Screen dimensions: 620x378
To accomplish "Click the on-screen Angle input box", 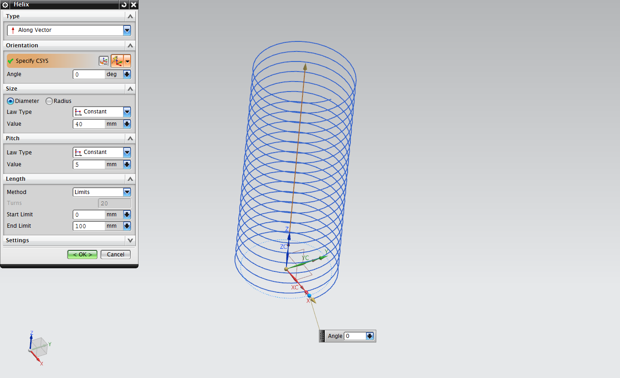I will [355, 336].
